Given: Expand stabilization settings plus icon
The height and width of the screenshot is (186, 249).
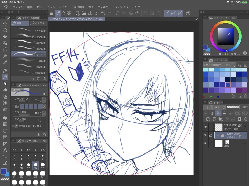Looking at the screenshot, I should tap(13, 126).
